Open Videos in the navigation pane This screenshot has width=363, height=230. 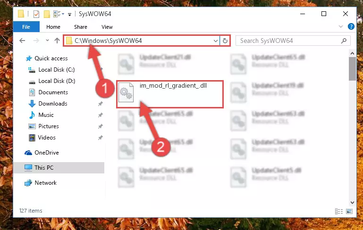[x=47, y=138]
